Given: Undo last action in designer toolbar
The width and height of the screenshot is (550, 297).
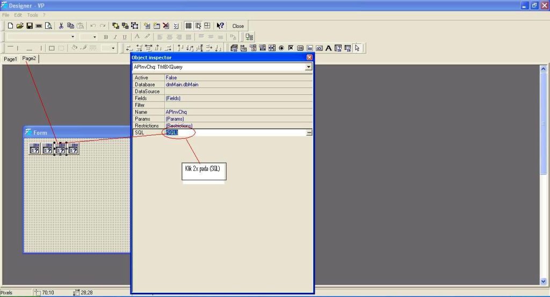Looking at the screenshot, I should (93, 26).
